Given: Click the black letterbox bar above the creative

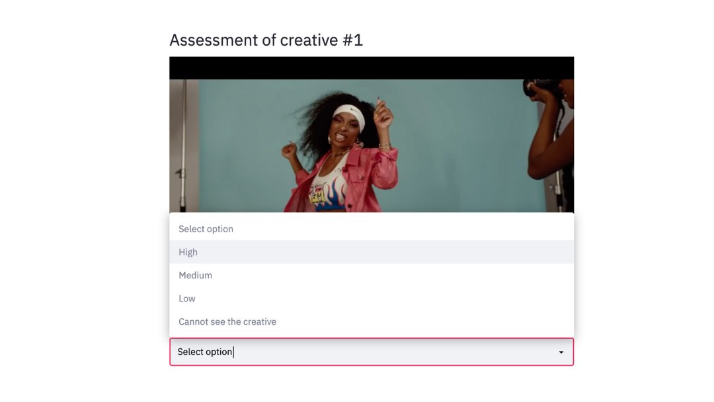Looking at the screenshot, I should click(372, 65).
